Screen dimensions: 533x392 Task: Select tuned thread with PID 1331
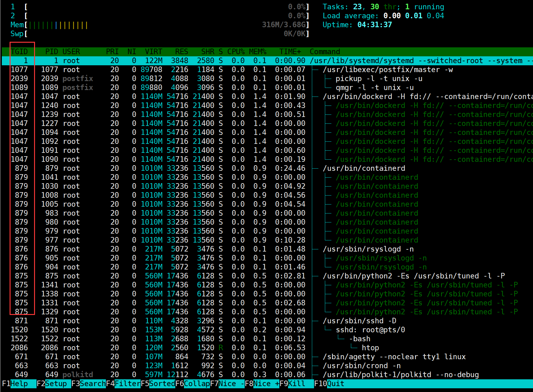pos(267,303)
